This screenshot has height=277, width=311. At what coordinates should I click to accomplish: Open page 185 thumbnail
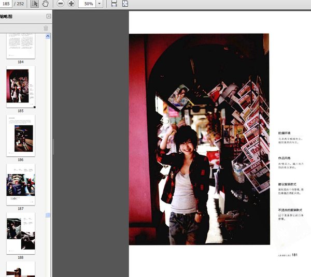click(21, 87)
